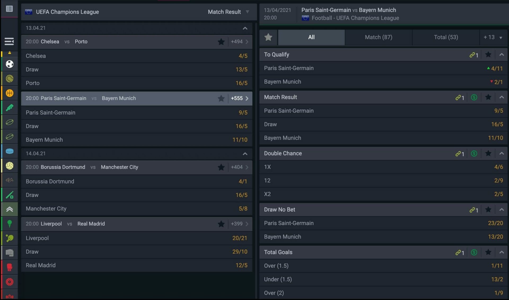Star the To Qualify market
509x300 pixels.
tap(488, 54)
